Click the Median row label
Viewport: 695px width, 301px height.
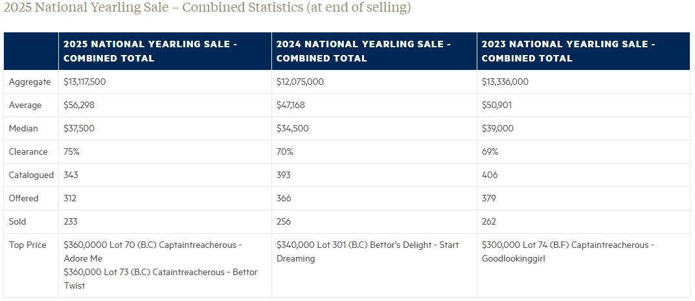[x=24, y=129]
